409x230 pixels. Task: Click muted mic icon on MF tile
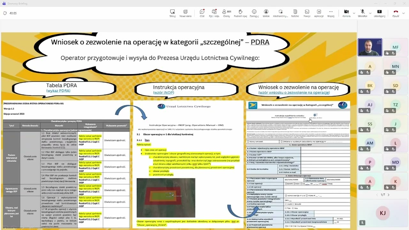click(393, 53)
